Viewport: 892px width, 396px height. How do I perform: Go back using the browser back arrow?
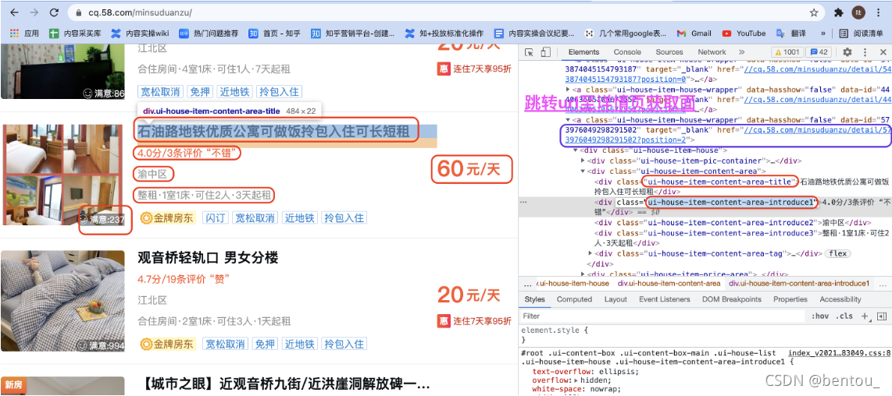pos(15,12)
